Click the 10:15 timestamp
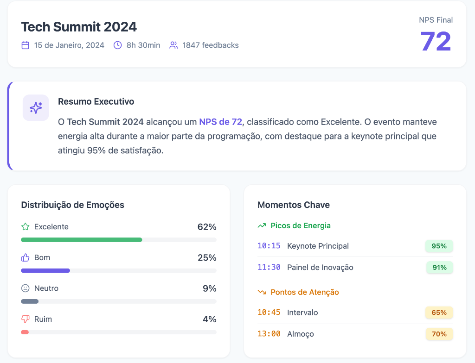 tap(269, 246)
